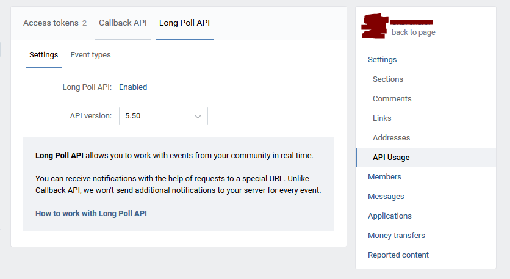
Task: Select API Usage in the sidebar
Action: click(391, 158)
